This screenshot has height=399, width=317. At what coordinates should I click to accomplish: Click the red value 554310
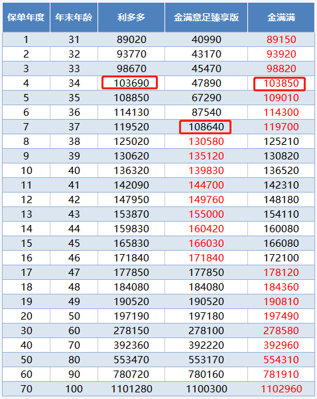(281, 359)
